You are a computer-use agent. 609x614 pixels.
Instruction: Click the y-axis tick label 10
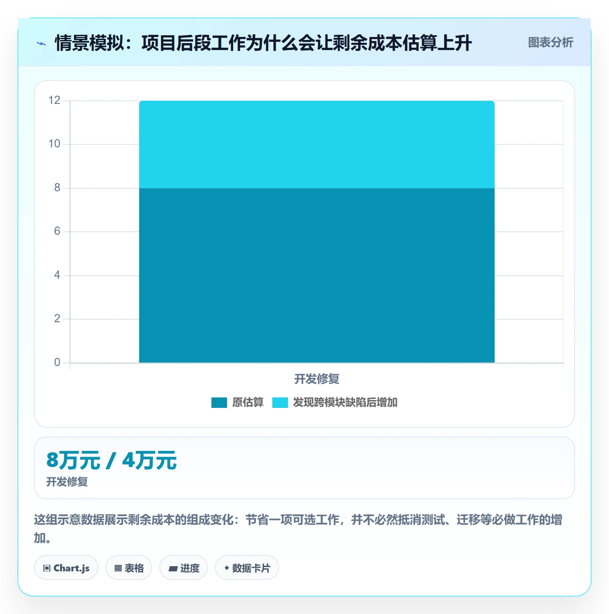click(54, 144)
